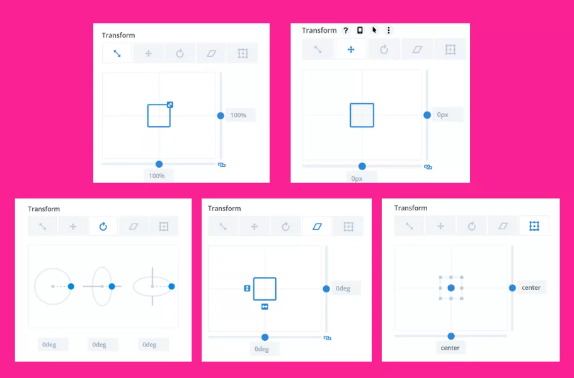Select the Skew tab in the 100% scale panel
Viewport: 574px width, 378px height.
(x=211, y=54)
